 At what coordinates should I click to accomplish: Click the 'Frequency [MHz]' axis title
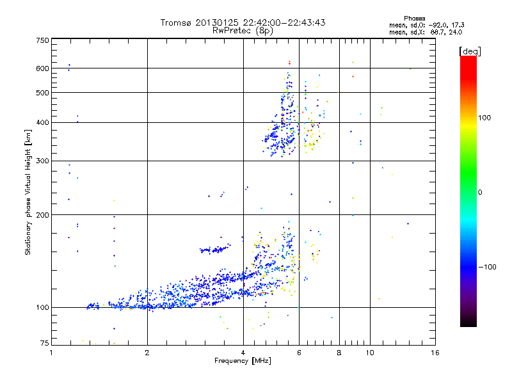click(243, 361)
